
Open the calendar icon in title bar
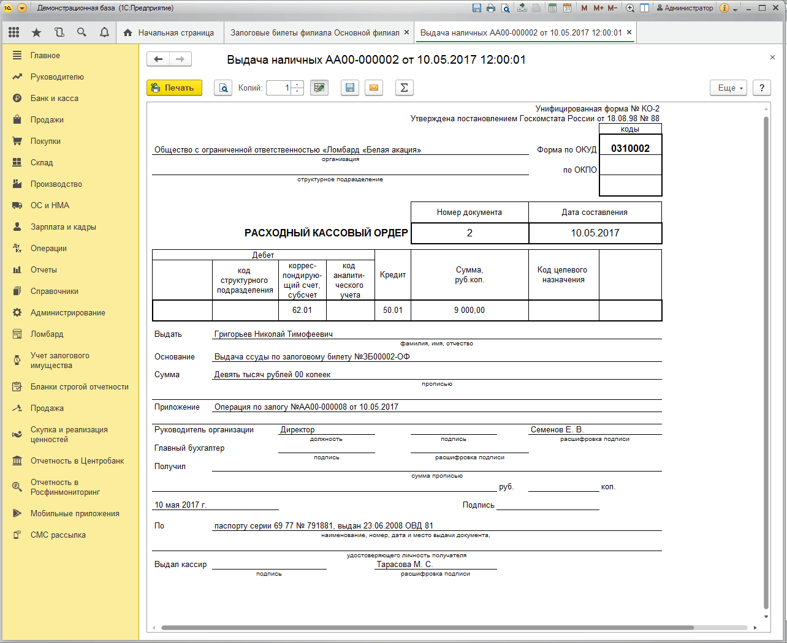click(568, 8)
